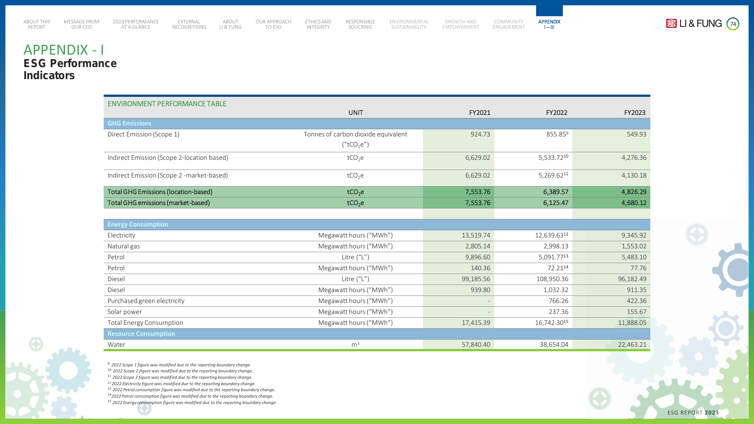This screenshot has width=754, height=424.
Task: Select the FY2023 column header
Action: click(x=635, y=113)
